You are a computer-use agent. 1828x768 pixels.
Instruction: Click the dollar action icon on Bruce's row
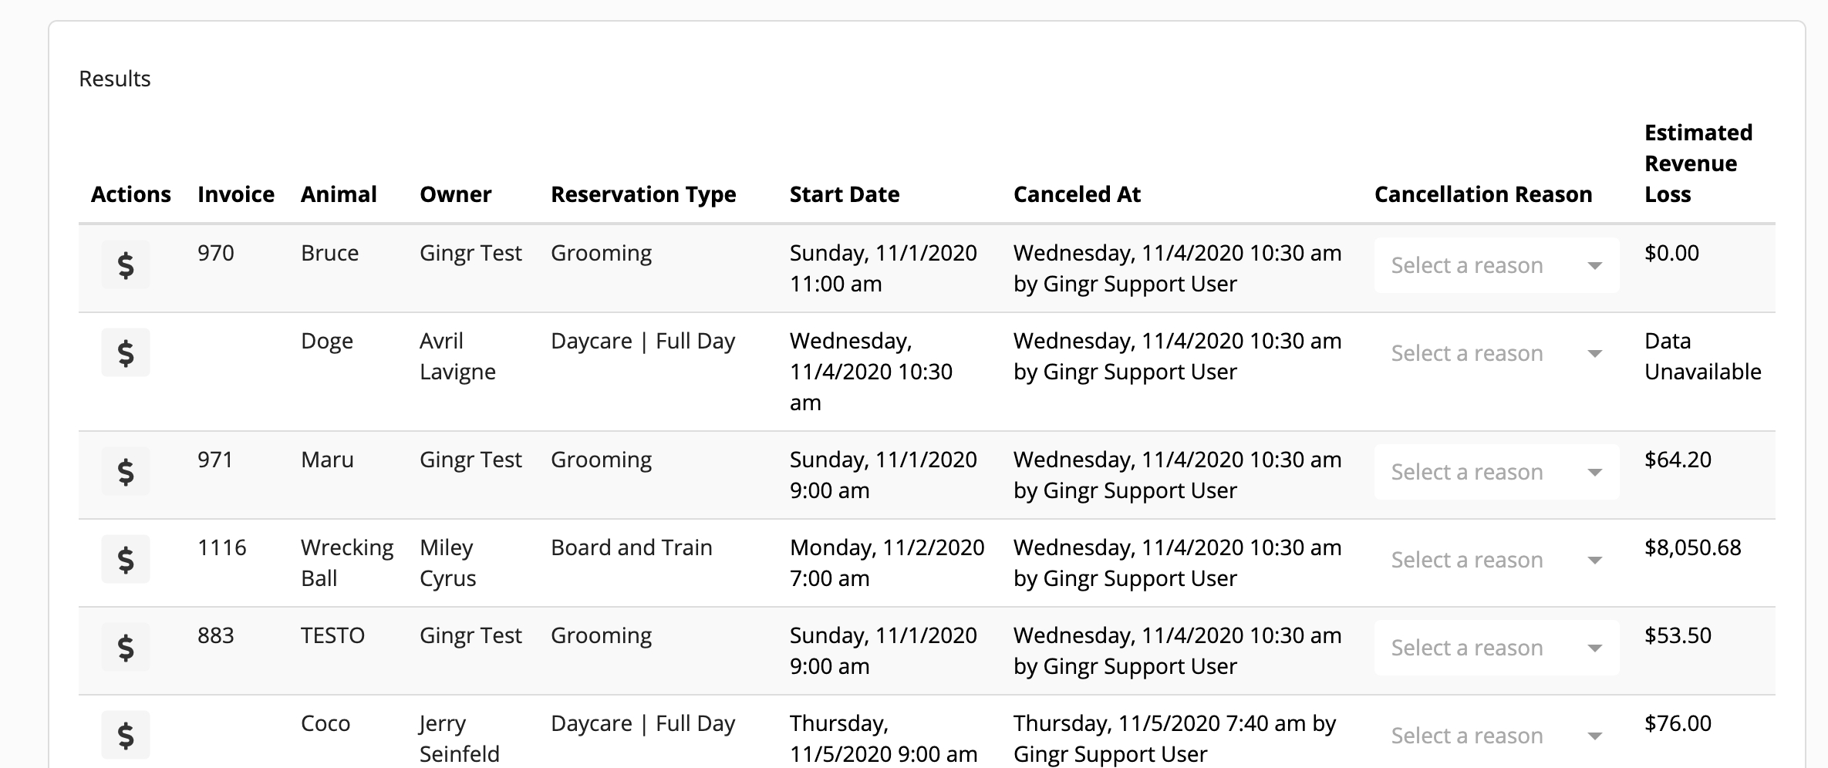coord(124,264)
